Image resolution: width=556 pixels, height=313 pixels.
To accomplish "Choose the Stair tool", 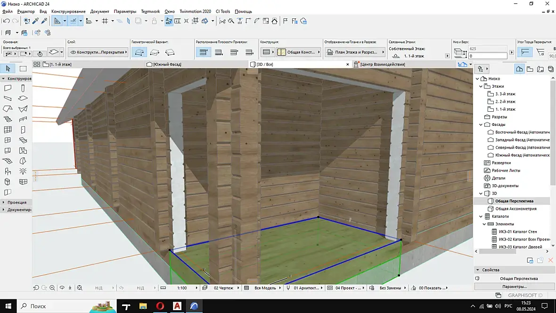I will click(8, 119).
